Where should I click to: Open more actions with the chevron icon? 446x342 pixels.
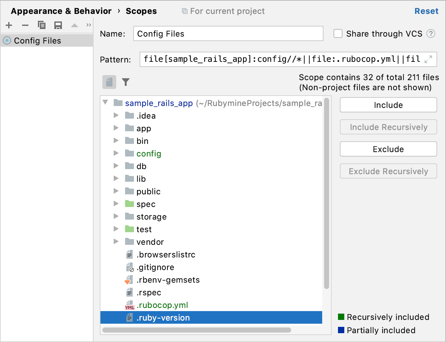[x=88, y=25]
